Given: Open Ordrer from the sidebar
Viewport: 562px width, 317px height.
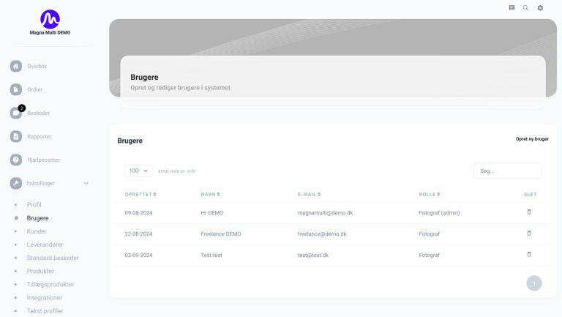Looking at the screenshot, I should [x=34, y=89].
